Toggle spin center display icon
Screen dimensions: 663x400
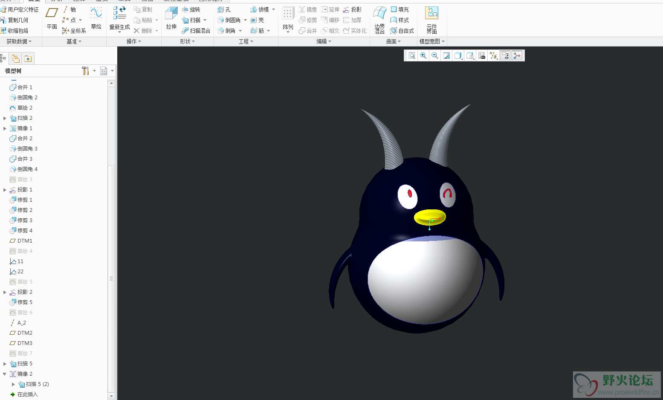coord(517,56)
